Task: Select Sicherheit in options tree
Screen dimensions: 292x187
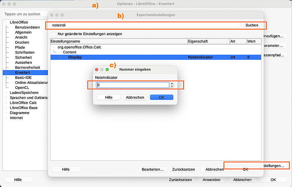Action: point(23,58)
